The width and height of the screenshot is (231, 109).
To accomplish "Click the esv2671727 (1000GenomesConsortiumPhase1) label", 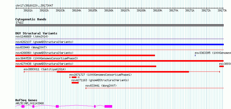I will click(x=100, y=75).
